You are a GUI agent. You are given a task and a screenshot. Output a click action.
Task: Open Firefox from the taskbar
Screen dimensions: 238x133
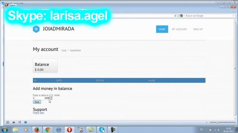pyautogui.click(x=37, y=130)
